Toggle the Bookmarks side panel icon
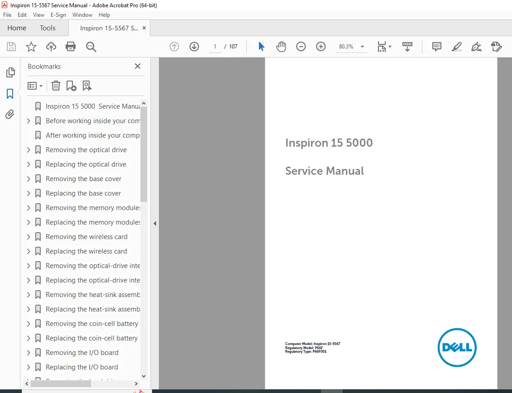The width and height of the screenshot is (512, 393). 10,94
